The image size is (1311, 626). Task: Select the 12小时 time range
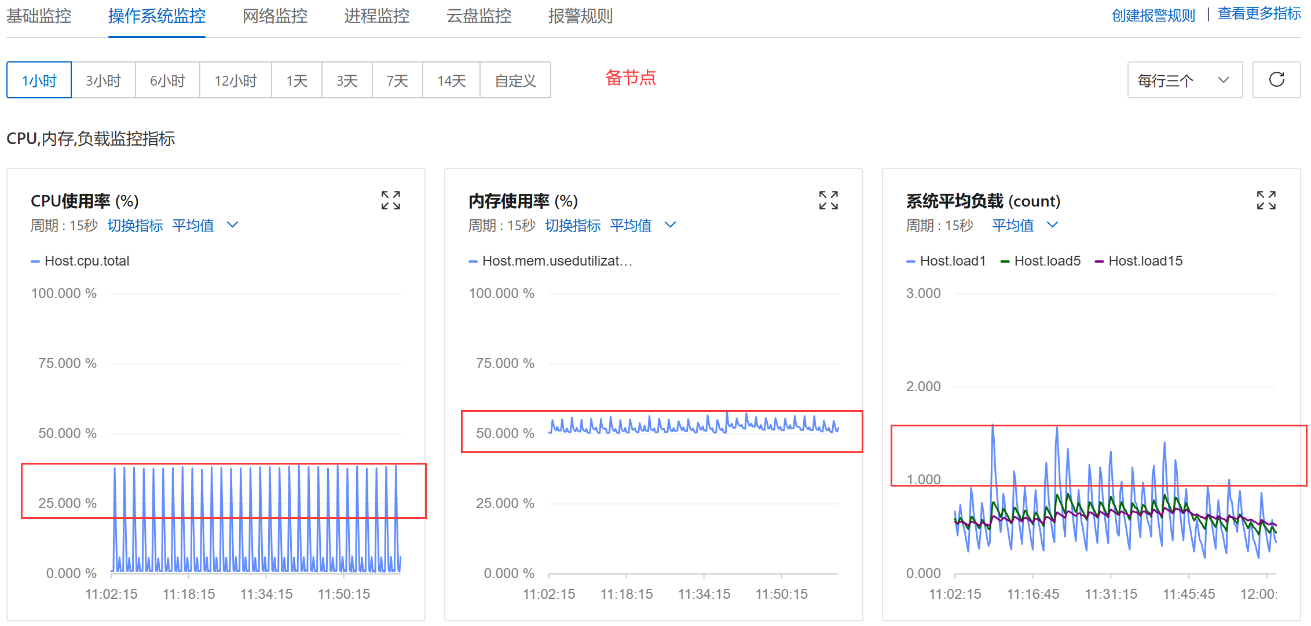[236, 80]
